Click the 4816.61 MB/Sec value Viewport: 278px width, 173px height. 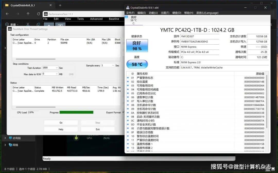pyautogui.click(x=86, y=91)
